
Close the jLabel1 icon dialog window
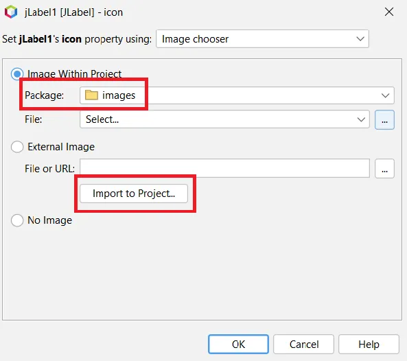[389, 12]
